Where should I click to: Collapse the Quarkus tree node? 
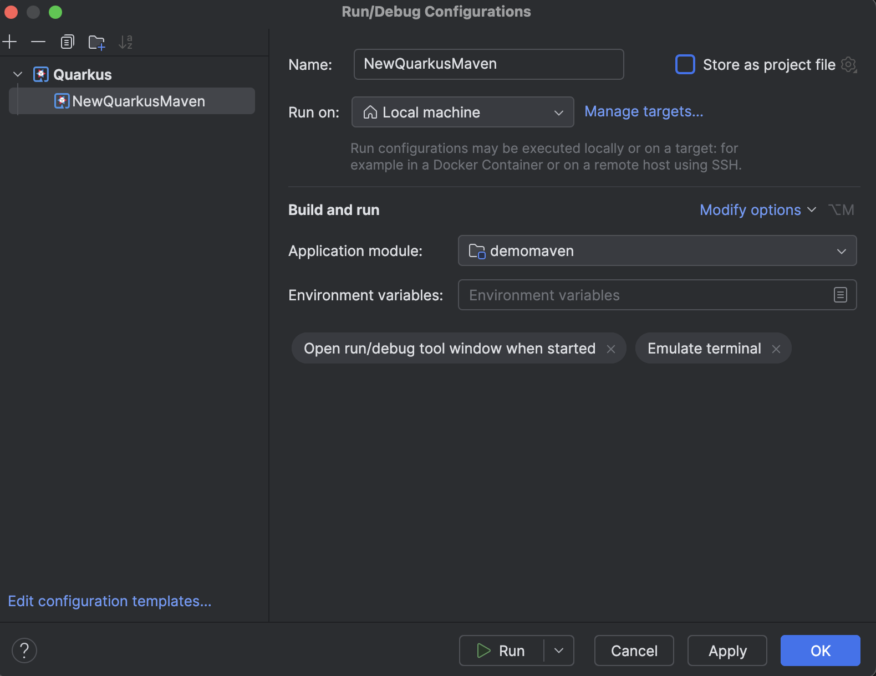[18, 74]
